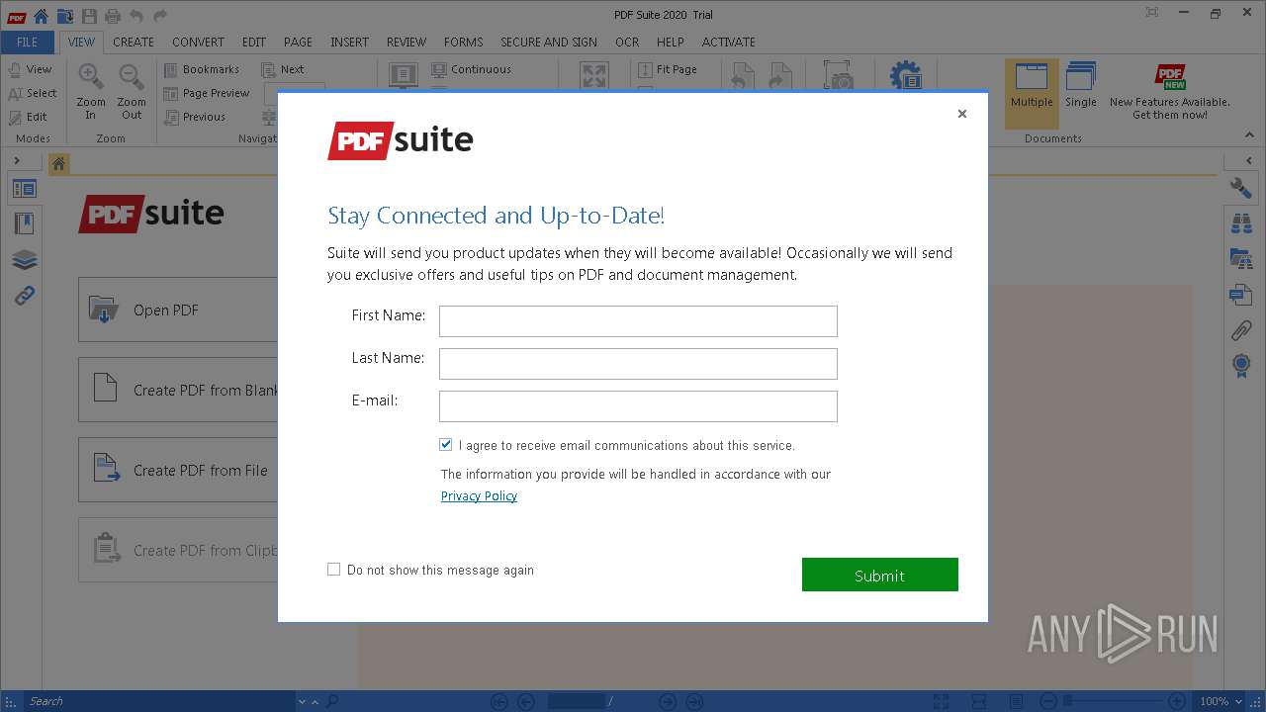
Task: Click the green Submit button
Action: point(880,575)
